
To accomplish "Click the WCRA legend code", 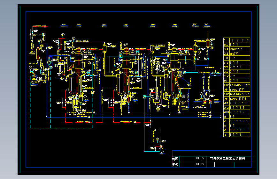I will point(227,112).
